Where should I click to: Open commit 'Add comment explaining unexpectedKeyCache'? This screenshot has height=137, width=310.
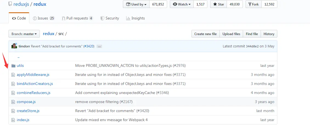(122, 93)
